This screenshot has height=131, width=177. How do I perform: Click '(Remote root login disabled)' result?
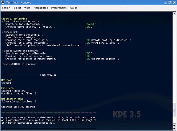[110, 40]
